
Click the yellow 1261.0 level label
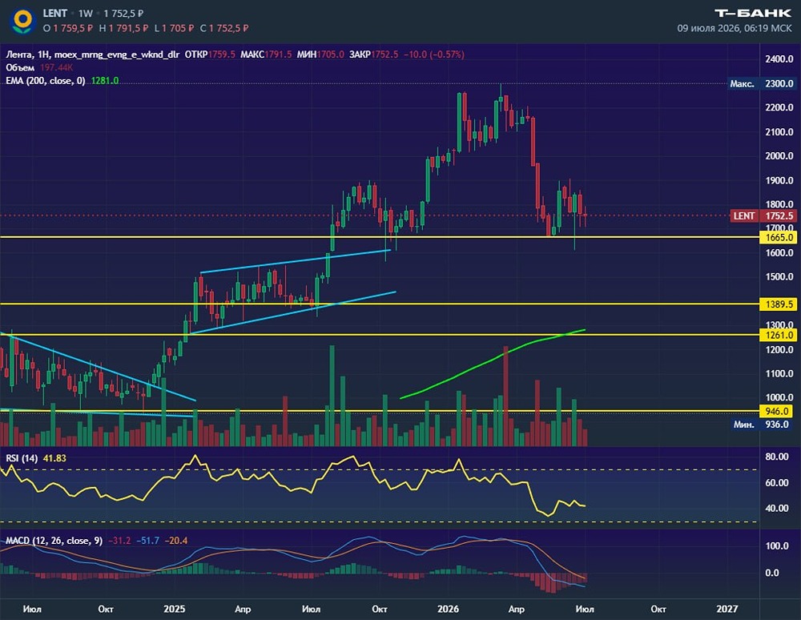coord(779,335)
